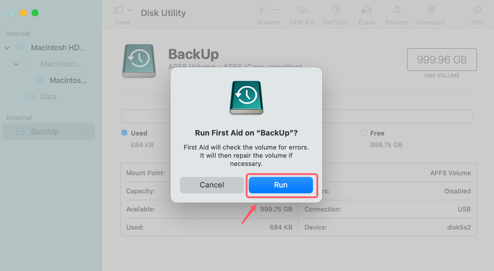Select the Erase tool
This screenshot has width=494, height=271.
tap(366, 14)
